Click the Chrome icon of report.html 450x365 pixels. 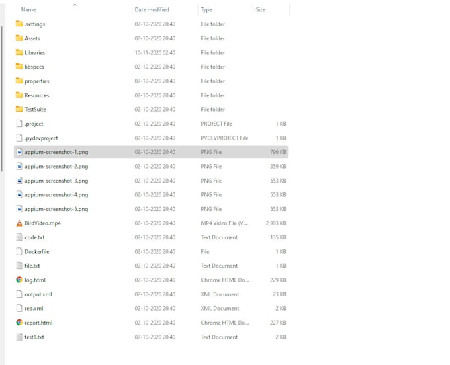[19, 322]
